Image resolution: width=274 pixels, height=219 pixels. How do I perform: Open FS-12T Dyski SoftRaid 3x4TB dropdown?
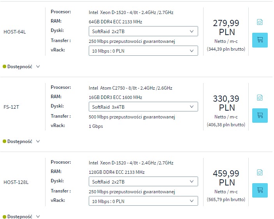[x=143, y=107]
